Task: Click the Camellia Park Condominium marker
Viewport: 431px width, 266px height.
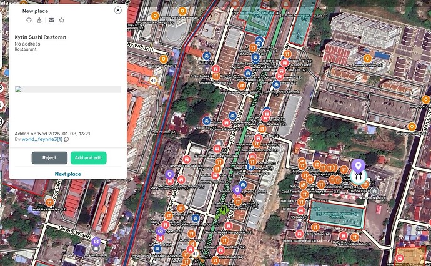Action: click(x=181, y=11)
